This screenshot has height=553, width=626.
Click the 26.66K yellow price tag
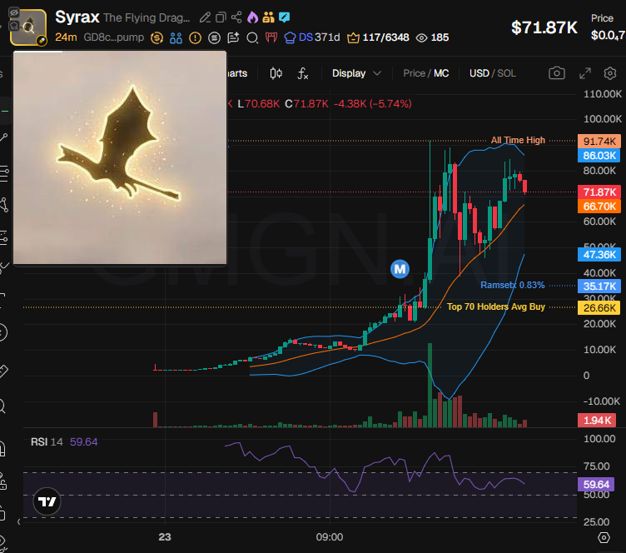[x=599, y=308]
